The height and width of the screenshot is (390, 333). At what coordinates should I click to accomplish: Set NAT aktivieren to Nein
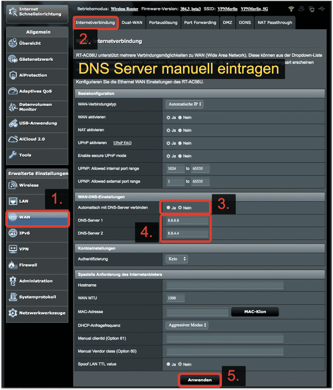point(180,130)
